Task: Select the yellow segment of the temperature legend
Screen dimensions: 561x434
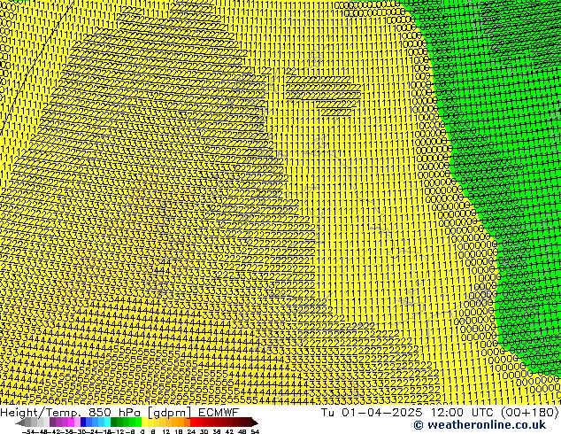Action: pos(144,422)
